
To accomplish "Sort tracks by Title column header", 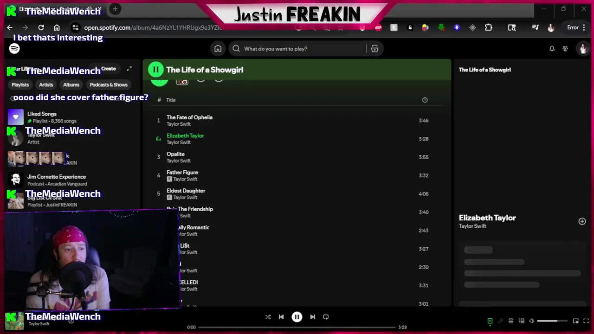I will point(171,100).
